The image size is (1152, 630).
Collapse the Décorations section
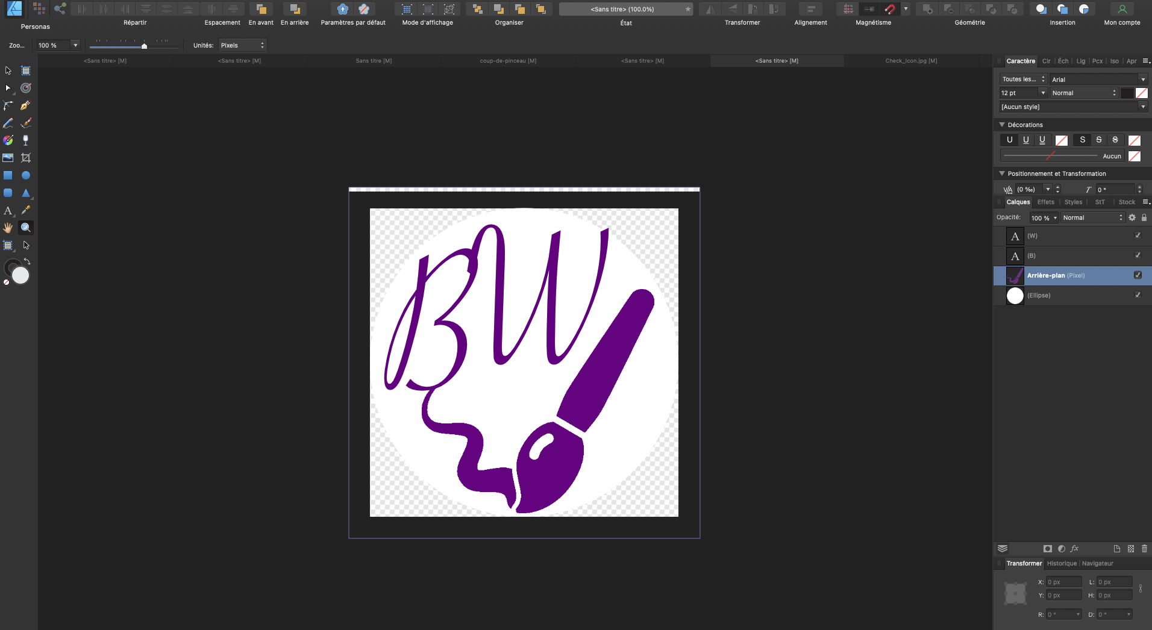[1002, 125]
